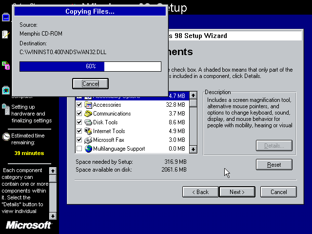Click the Multilanguage Support globe icon
Image resolution: width=312 pixels, height=234 pixels.
(x=88, y=148)
